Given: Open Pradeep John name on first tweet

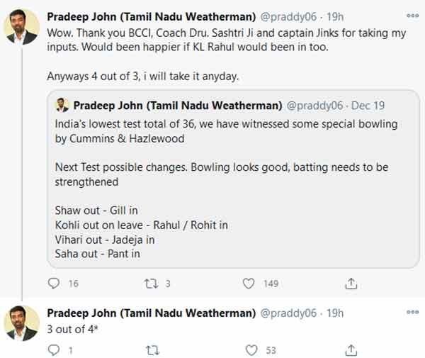Looking at the screenshot, I should coord(150,15).
